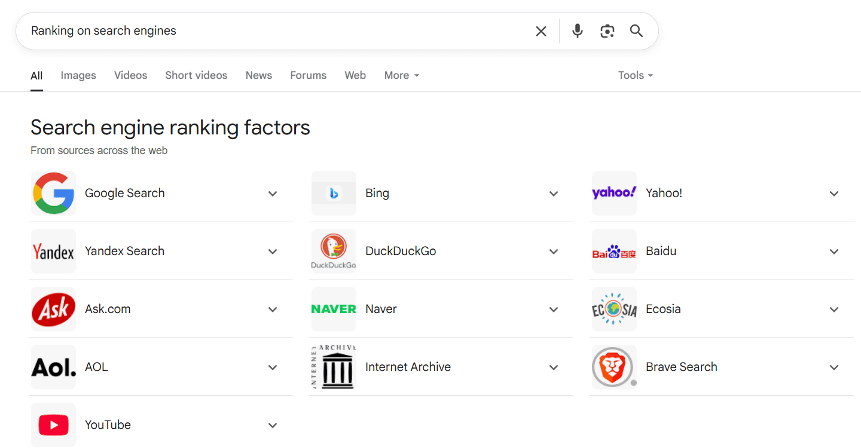Screen dimensions: 861x448
Task: Expand the AOL row chevron
Action: pos(273,367)
